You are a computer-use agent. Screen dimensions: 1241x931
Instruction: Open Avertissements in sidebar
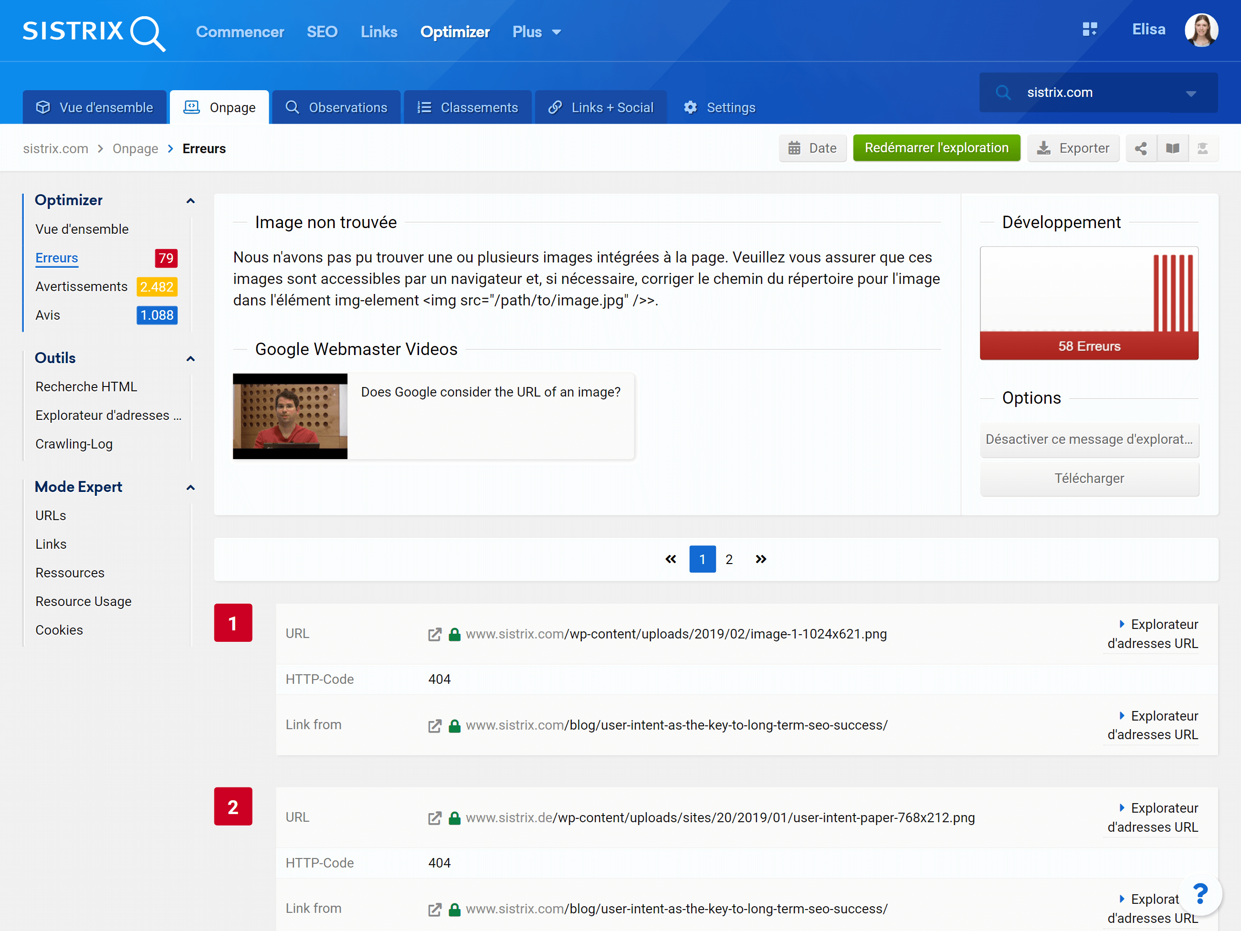[81, 287]
